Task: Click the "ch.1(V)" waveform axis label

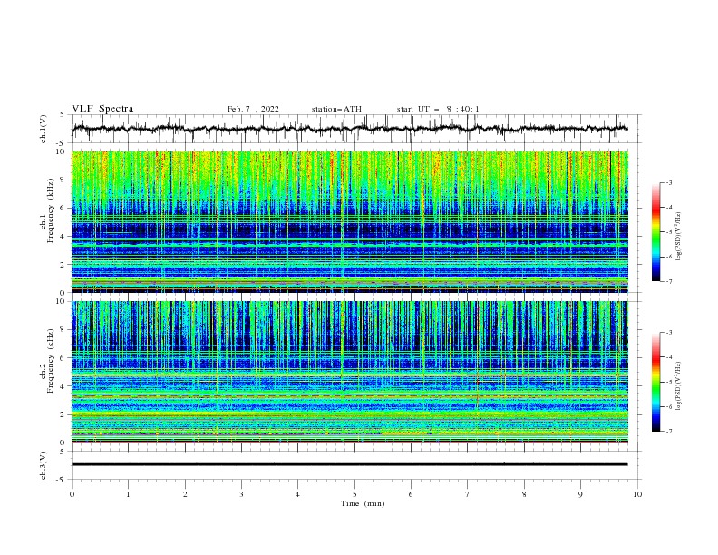Action: click(44, 129)
